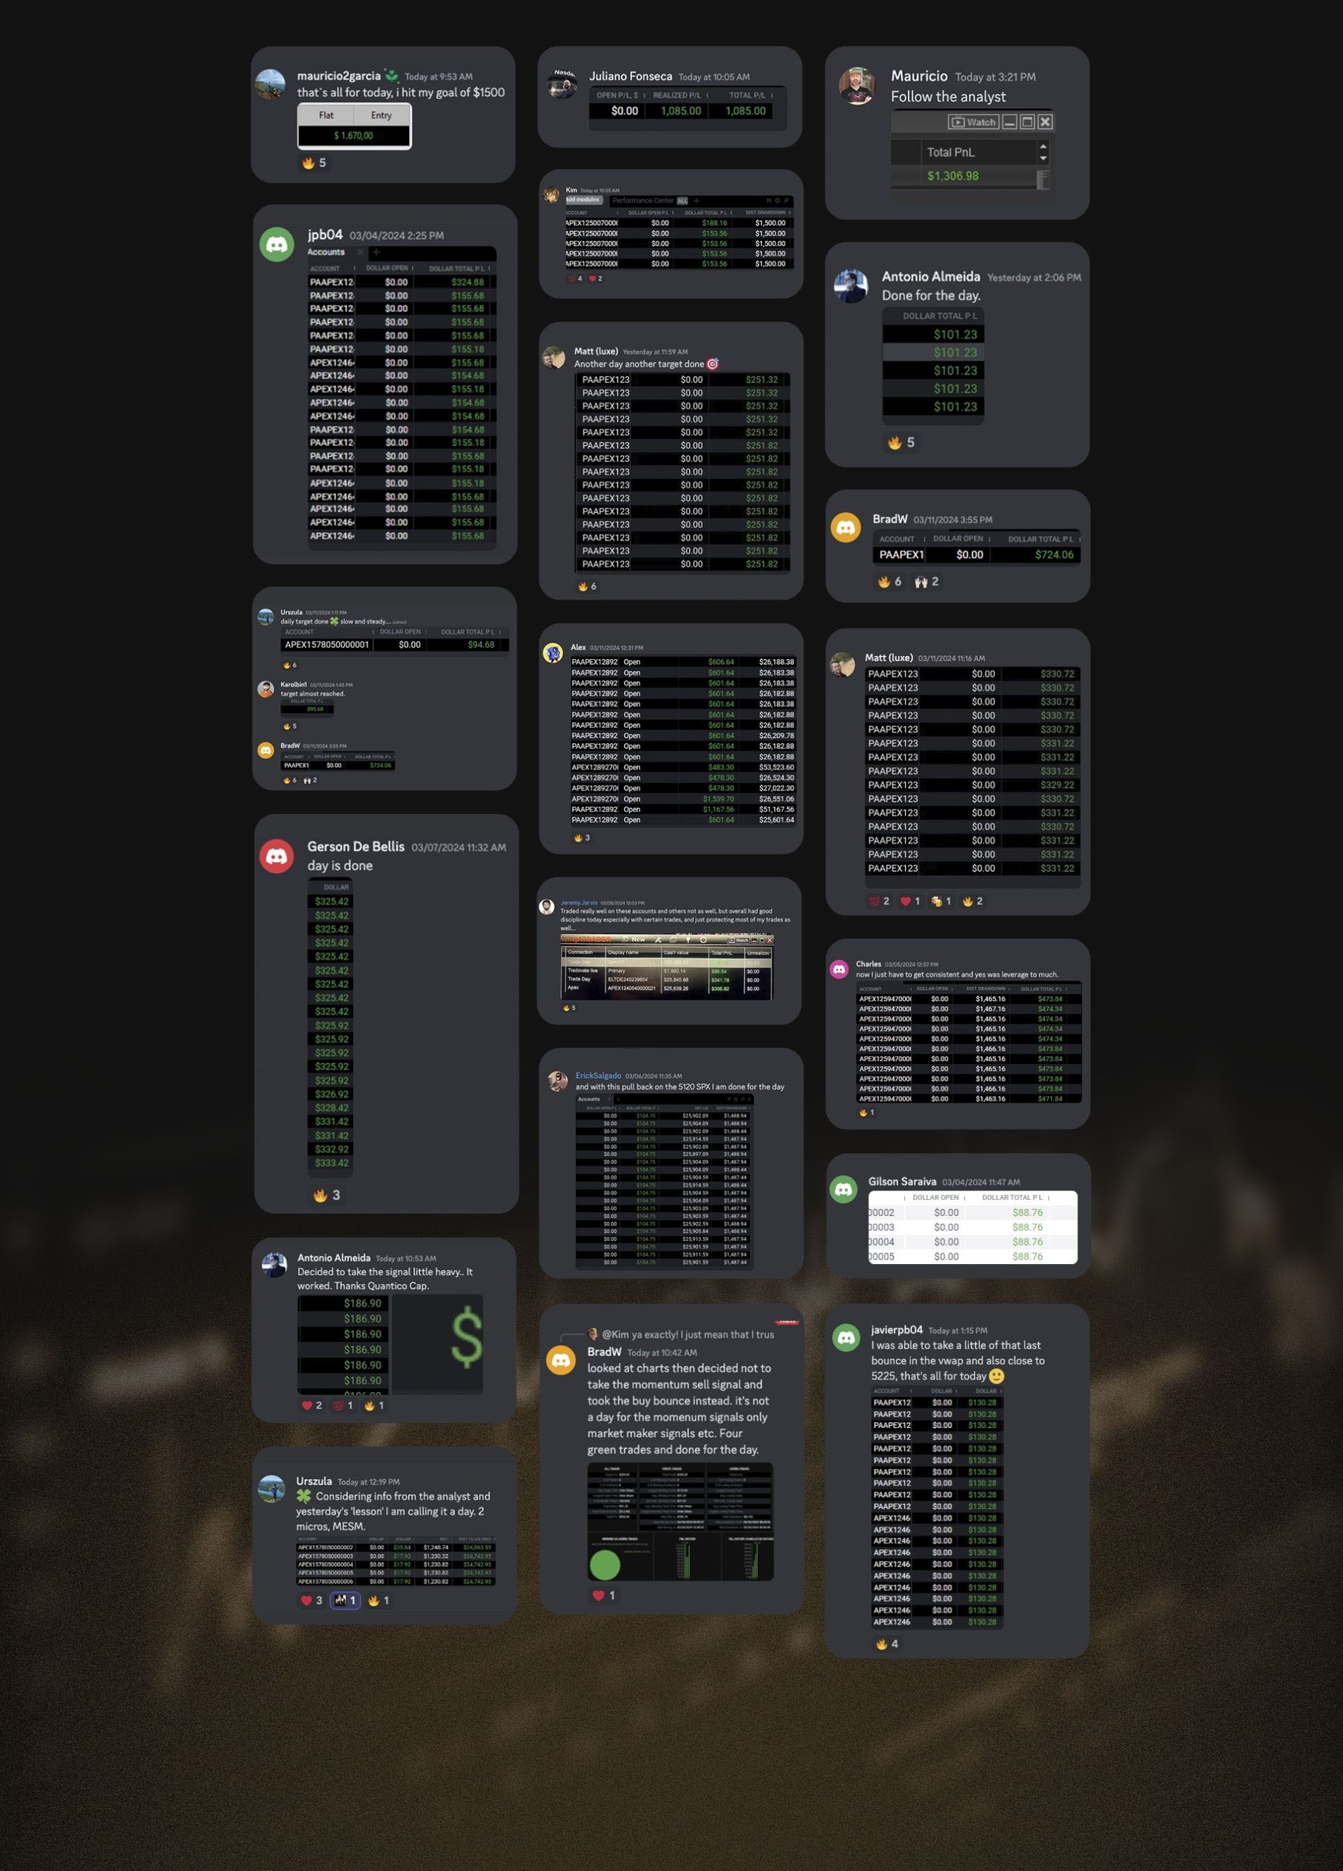Click the Watch button in Mauricio's PnL window

(x=974, y=122)
